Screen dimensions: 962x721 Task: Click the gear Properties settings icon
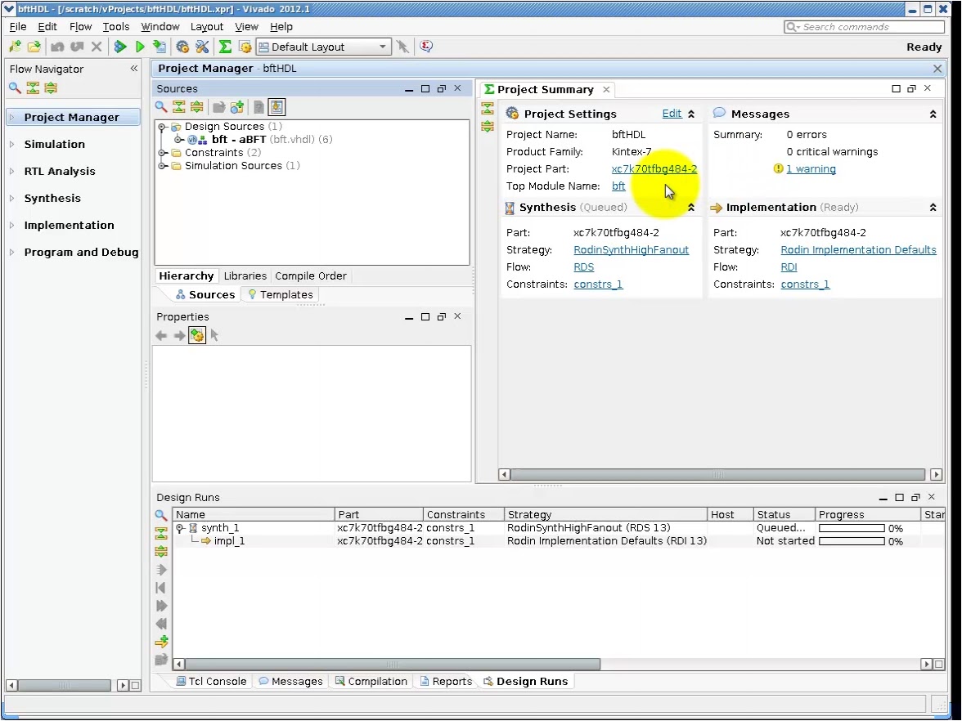tap(197, 335)
